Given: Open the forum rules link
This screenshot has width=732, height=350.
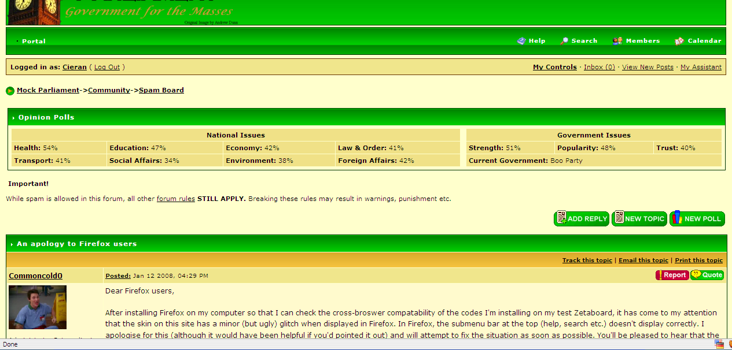Looking at the screenshot, I should (175, 199).
